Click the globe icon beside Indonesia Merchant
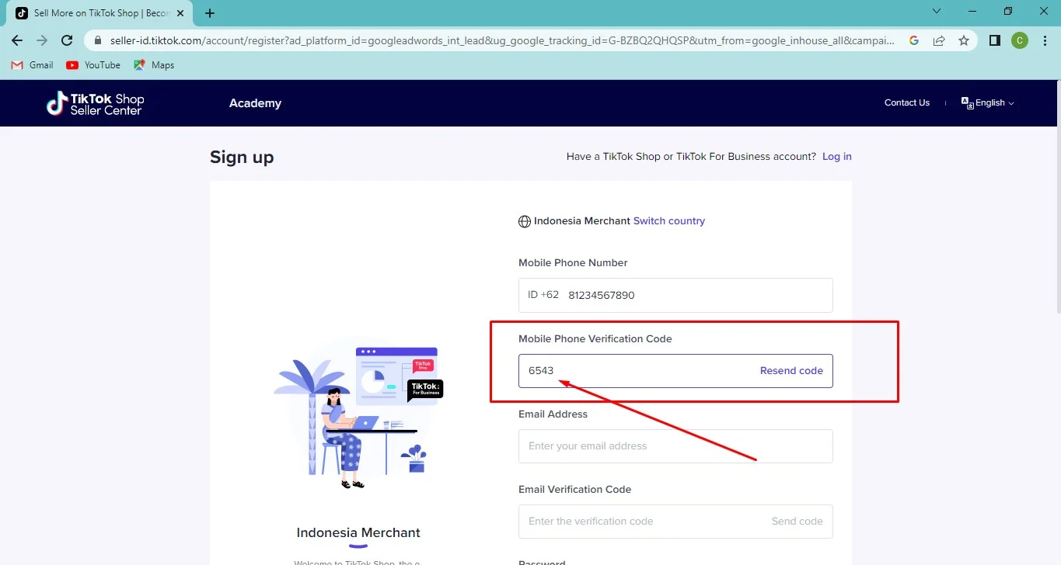Screen dimensions: 1061x565 tap(525, 221)
